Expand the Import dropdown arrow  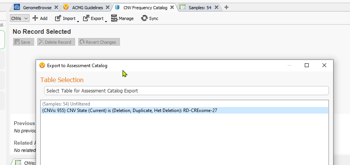point(78,21)
